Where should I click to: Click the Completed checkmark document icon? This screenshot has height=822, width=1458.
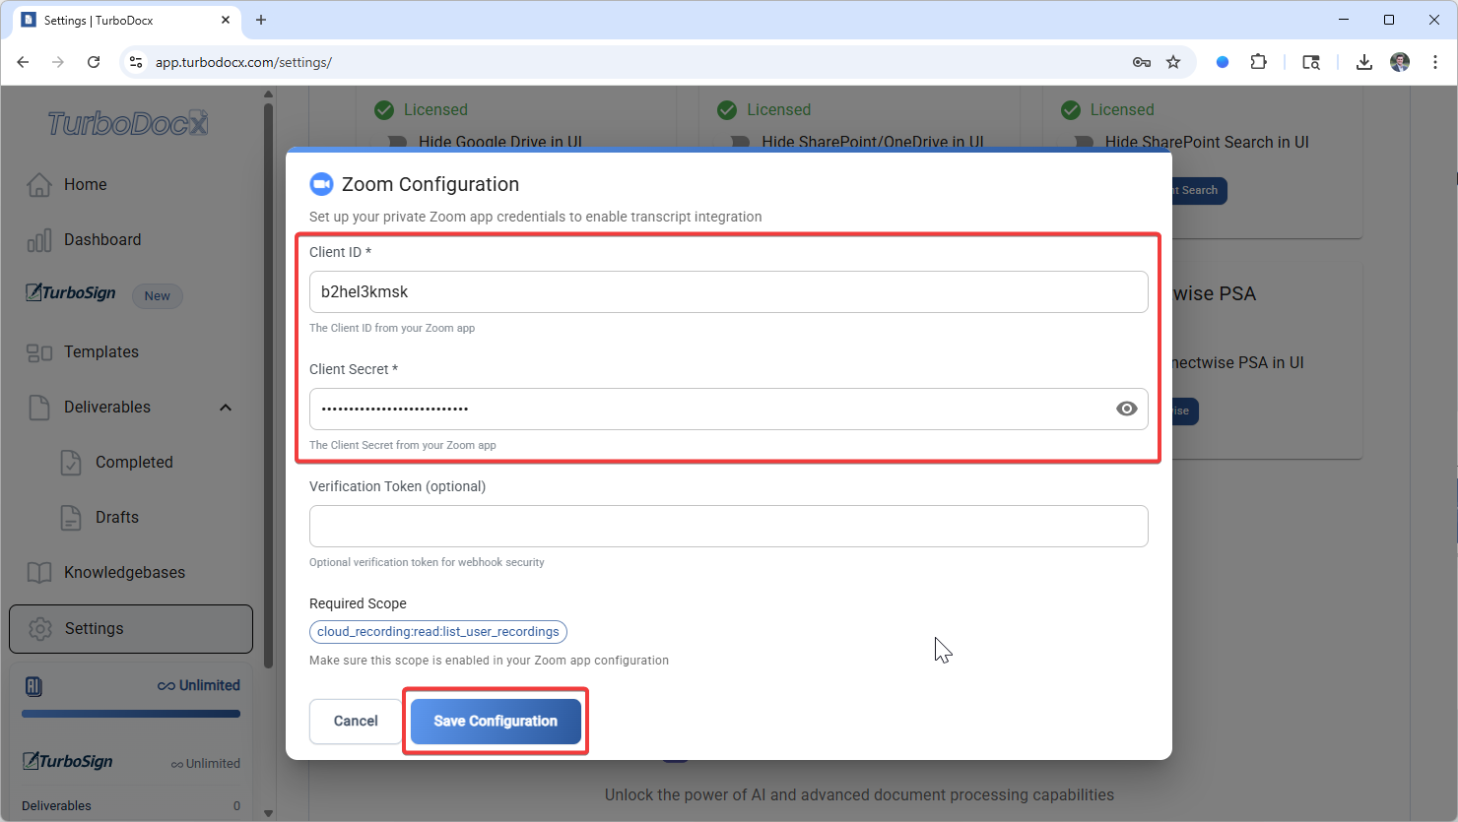(x=71, y=463)
